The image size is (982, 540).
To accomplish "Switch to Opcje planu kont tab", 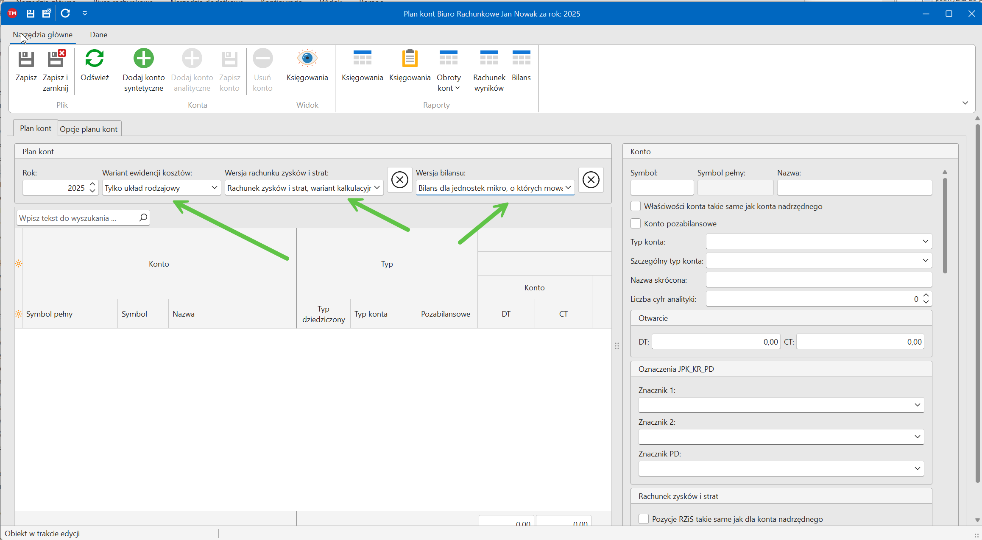I will point(88,129).
